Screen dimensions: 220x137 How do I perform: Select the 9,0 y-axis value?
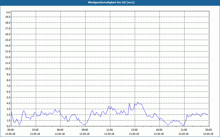pos(8,74)
